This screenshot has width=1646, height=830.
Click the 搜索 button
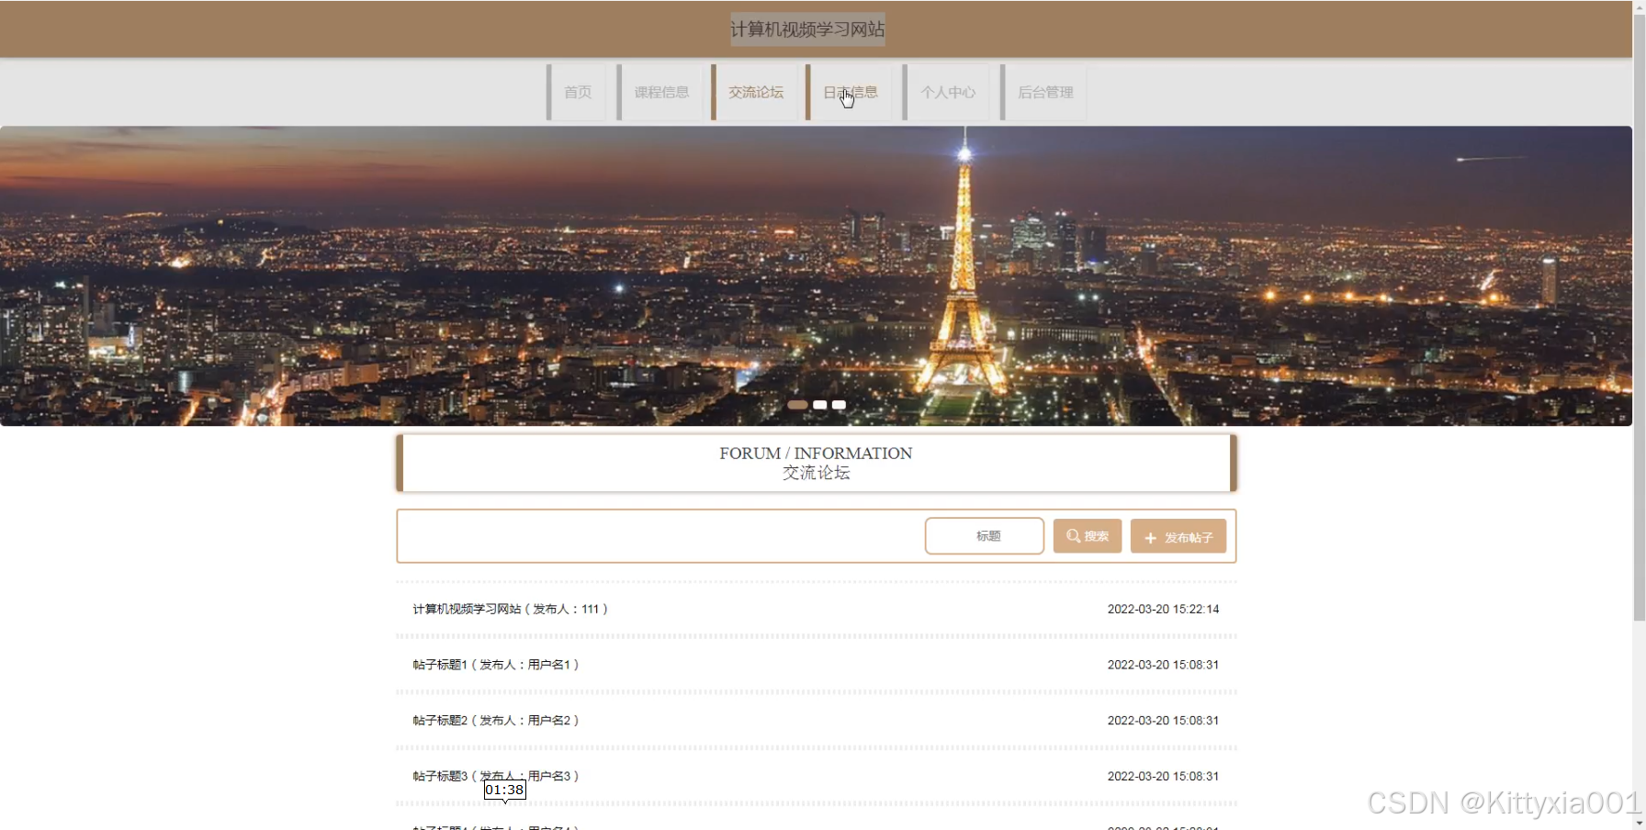point(1088,536)
